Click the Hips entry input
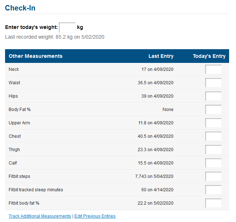This screenshot has height=222, width=236. [x=214, y=96]
